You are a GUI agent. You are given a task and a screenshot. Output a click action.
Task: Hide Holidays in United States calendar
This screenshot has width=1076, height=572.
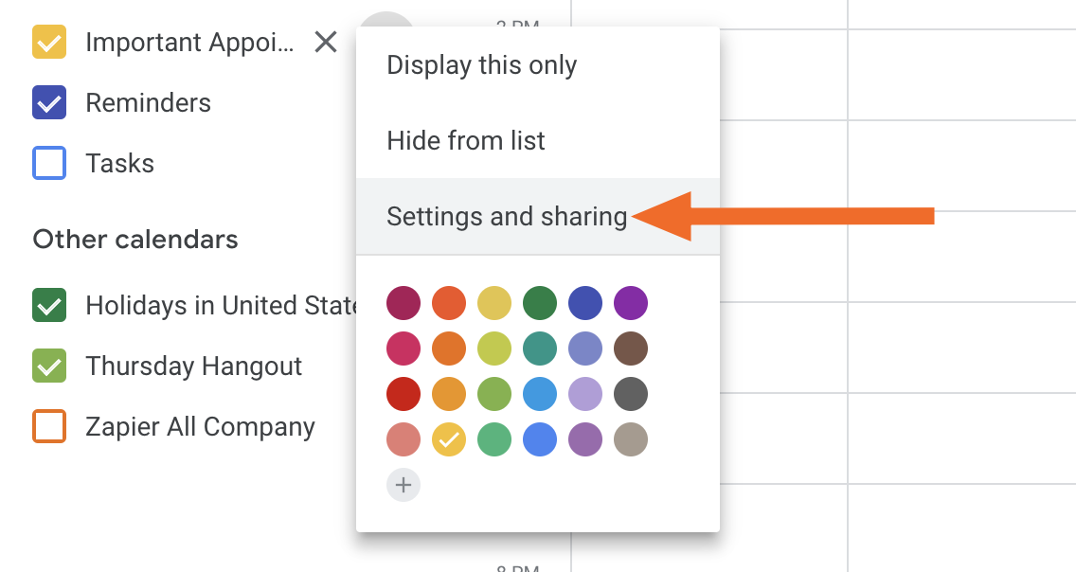coord(48,305)
